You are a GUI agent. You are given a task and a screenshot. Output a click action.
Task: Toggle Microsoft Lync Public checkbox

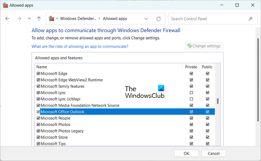tap(207, 93)
